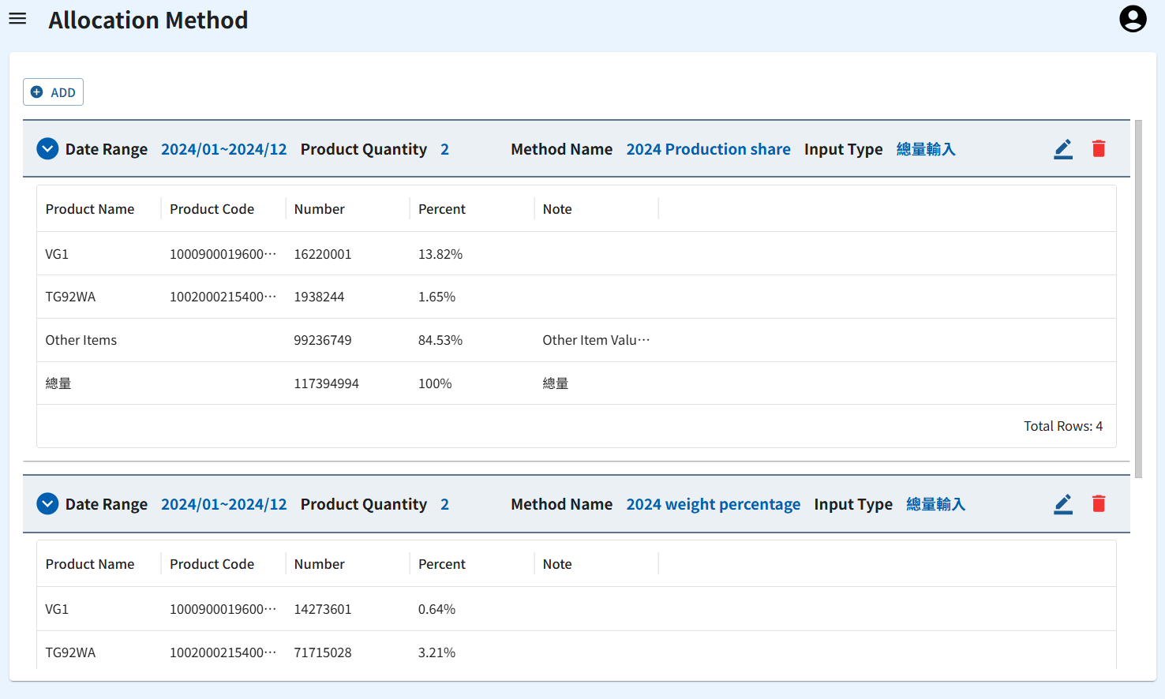The width and height of the screenshot is (1165, 699).
Task: Click the 2024 weight percentage method name
Action: click(713, 504)
